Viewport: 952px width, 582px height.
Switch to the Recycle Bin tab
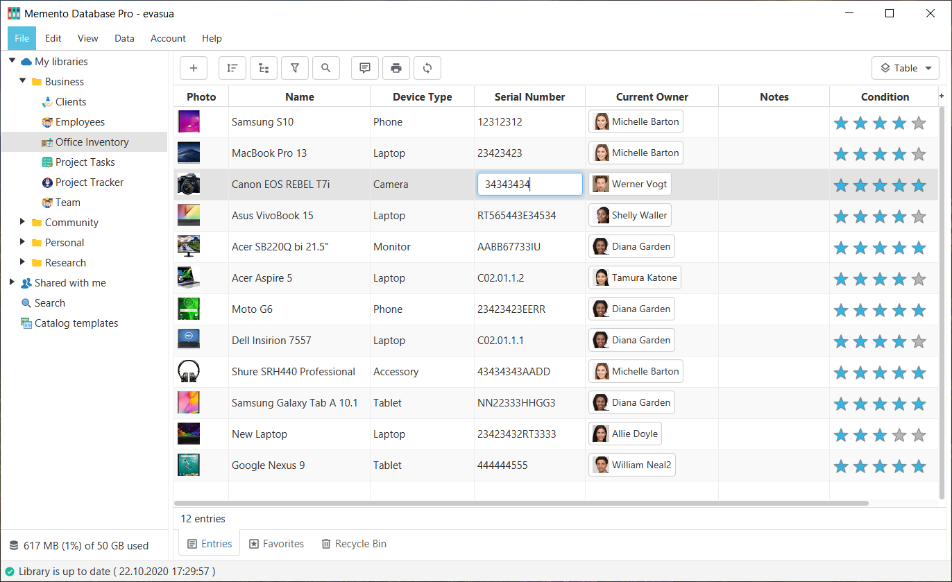[x=354, y=544]
